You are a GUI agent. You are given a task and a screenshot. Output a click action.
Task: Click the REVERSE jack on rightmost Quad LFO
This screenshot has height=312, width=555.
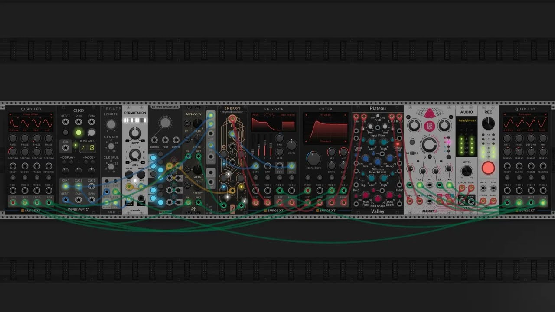(543, 166)
